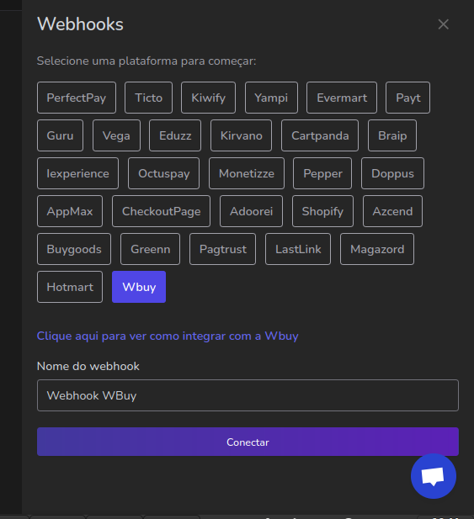
Task: Focus the Nome do webhook field
Action: pyautogui.click(x=248, y=395)
